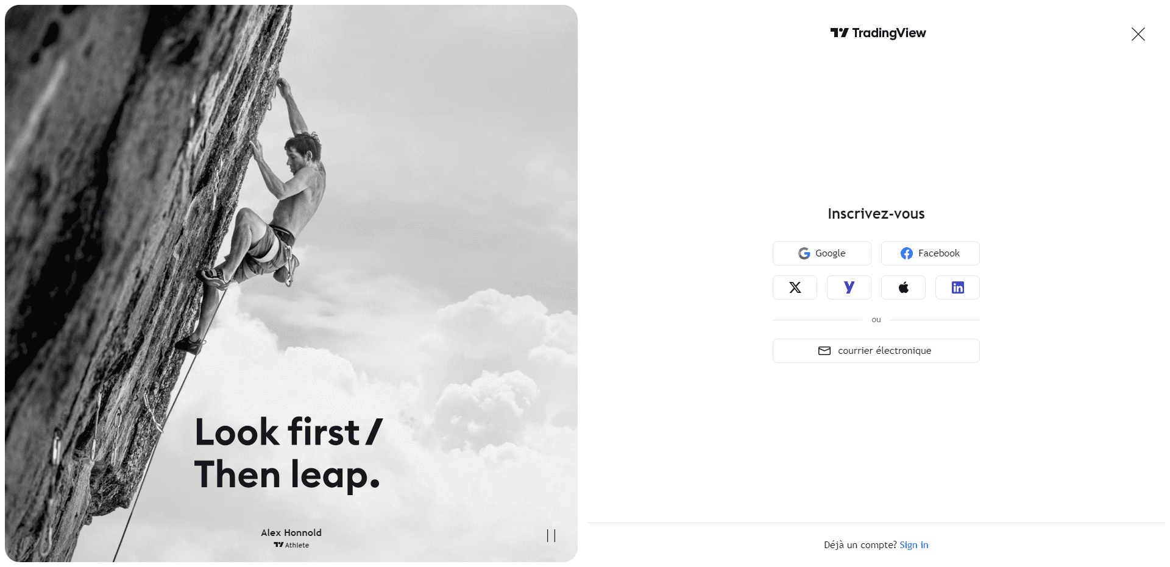This screenshot has height=567, width=1170.
Task: Select the LinkedIn sign-up icon
Action: pyautogui.click(x=957, y=287)
